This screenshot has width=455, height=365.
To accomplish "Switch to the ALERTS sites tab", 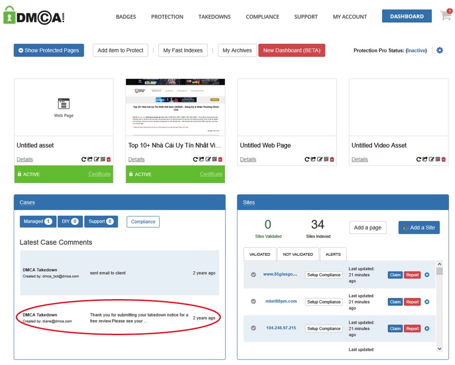I will pos(333,254).
